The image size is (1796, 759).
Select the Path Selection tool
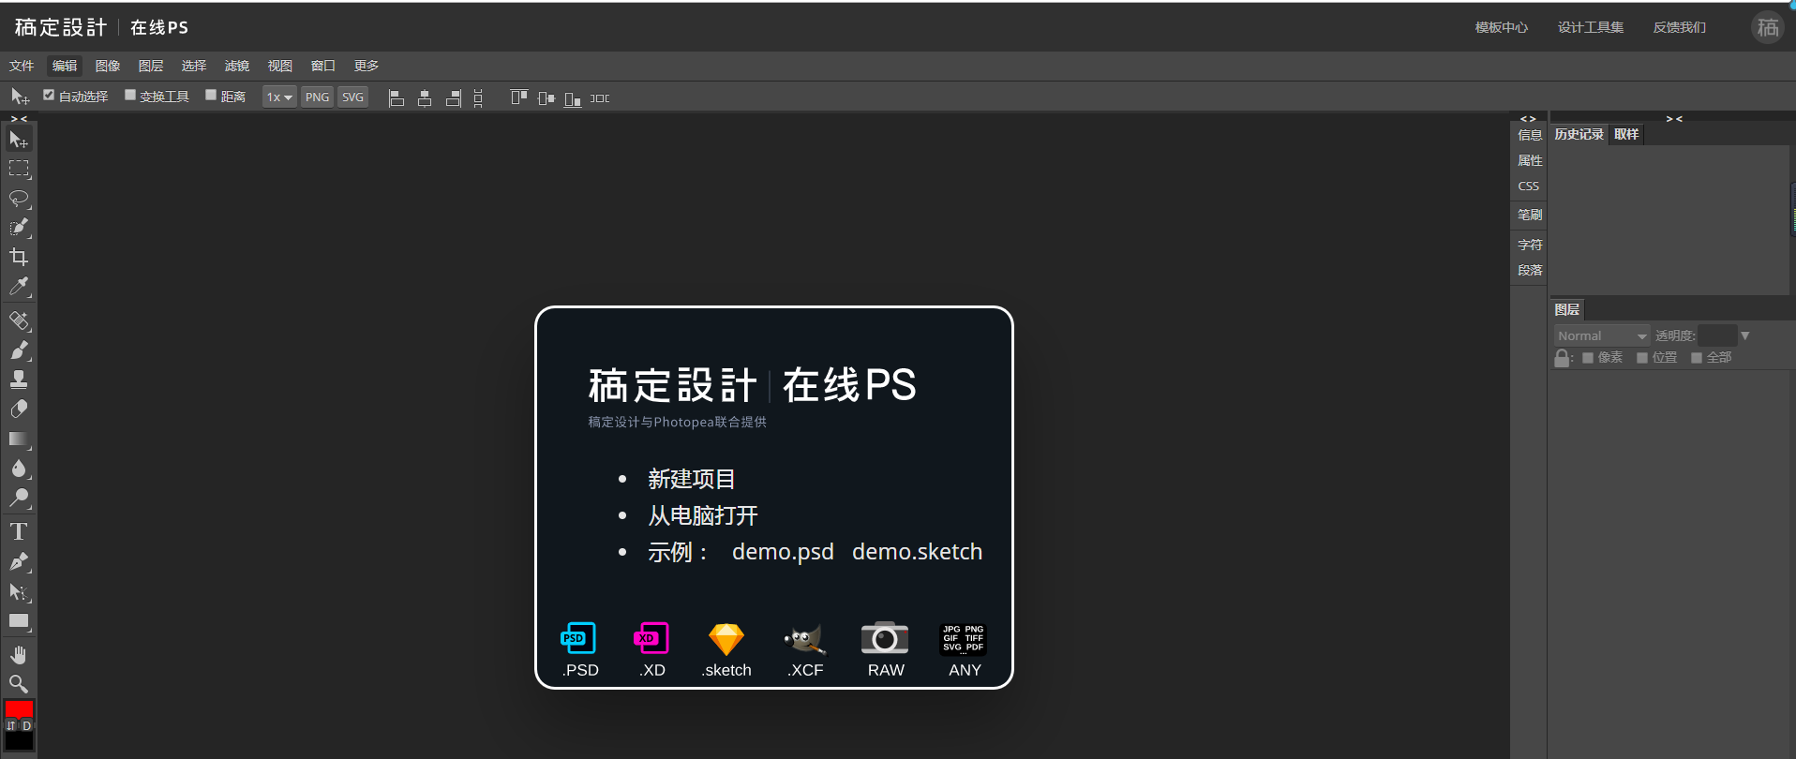click(x=19, y=591)
